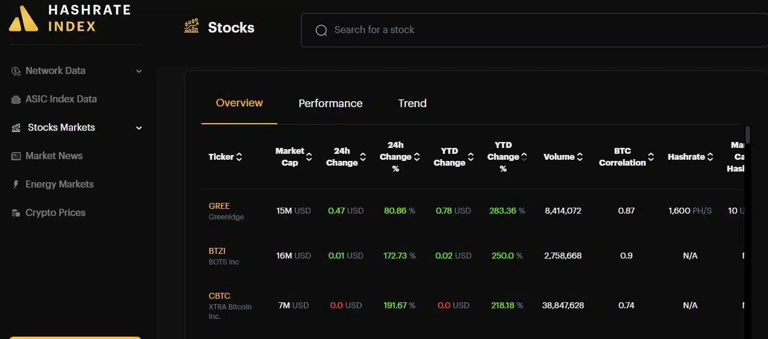Image resolution: width=768 pixels, height=339 pixels.
Task: Click the table's vertical scrollbar thumb
Action: point(748,134)
